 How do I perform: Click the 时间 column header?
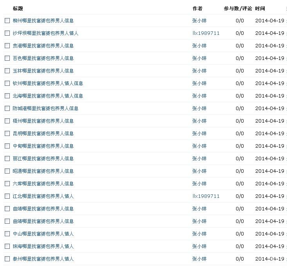(x=260, y=9)
